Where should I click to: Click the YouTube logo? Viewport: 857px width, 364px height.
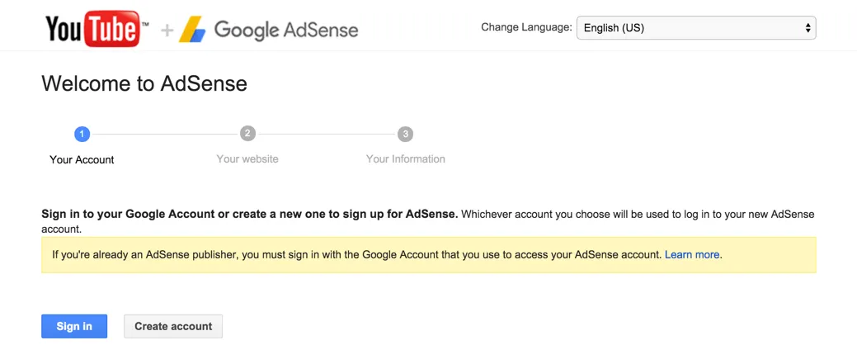tap(97, 30)
